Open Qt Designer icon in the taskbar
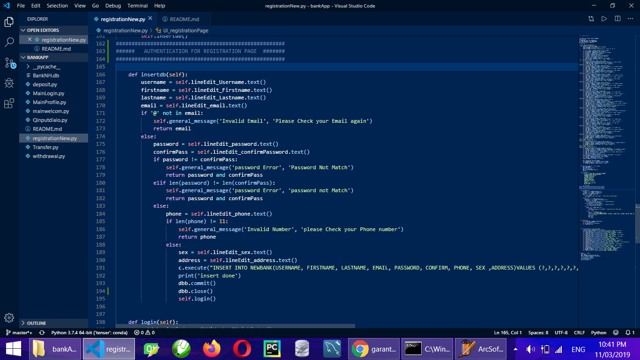This screenshot has width=640, height=360. coord(152,349)
